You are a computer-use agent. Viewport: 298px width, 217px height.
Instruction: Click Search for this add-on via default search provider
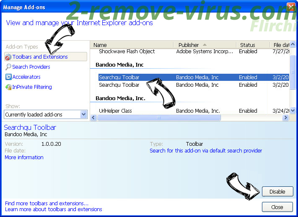[x=206, y=151]
